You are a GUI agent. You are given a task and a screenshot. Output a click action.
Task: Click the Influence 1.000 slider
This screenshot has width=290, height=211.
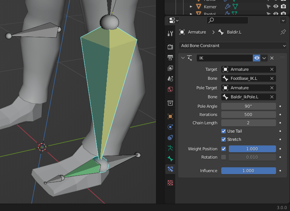coord(248,171)
